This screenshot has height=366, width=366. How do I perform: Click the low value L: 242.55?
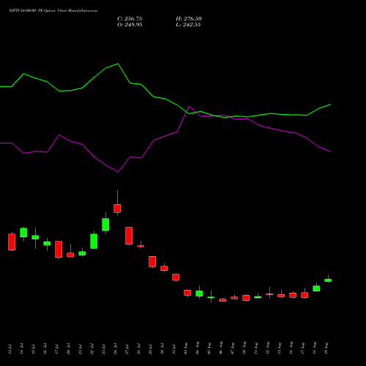coord(188,25)
